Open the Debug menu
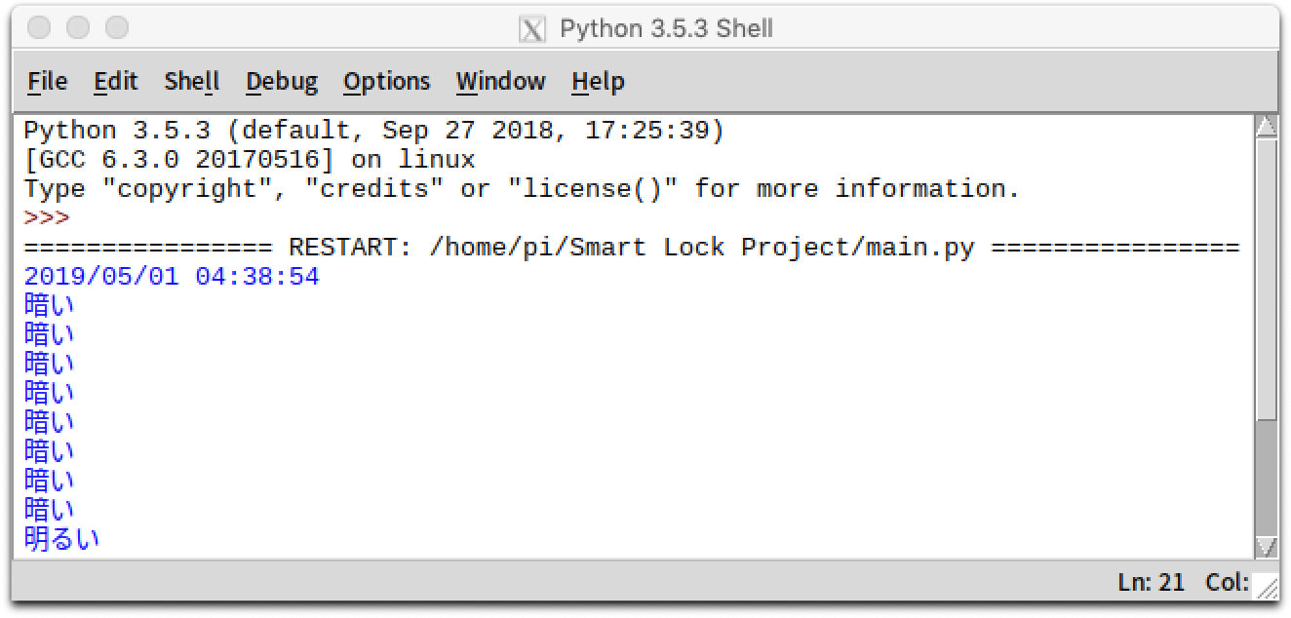1291x618 pixels. (x=281, y=82)
